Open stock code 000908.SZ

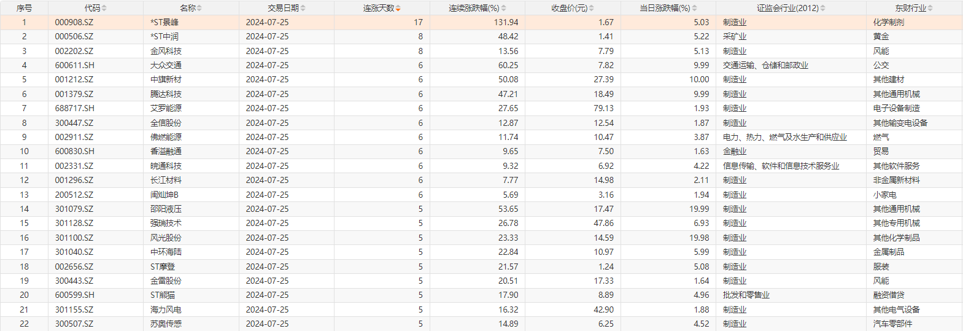coord(74,22)
